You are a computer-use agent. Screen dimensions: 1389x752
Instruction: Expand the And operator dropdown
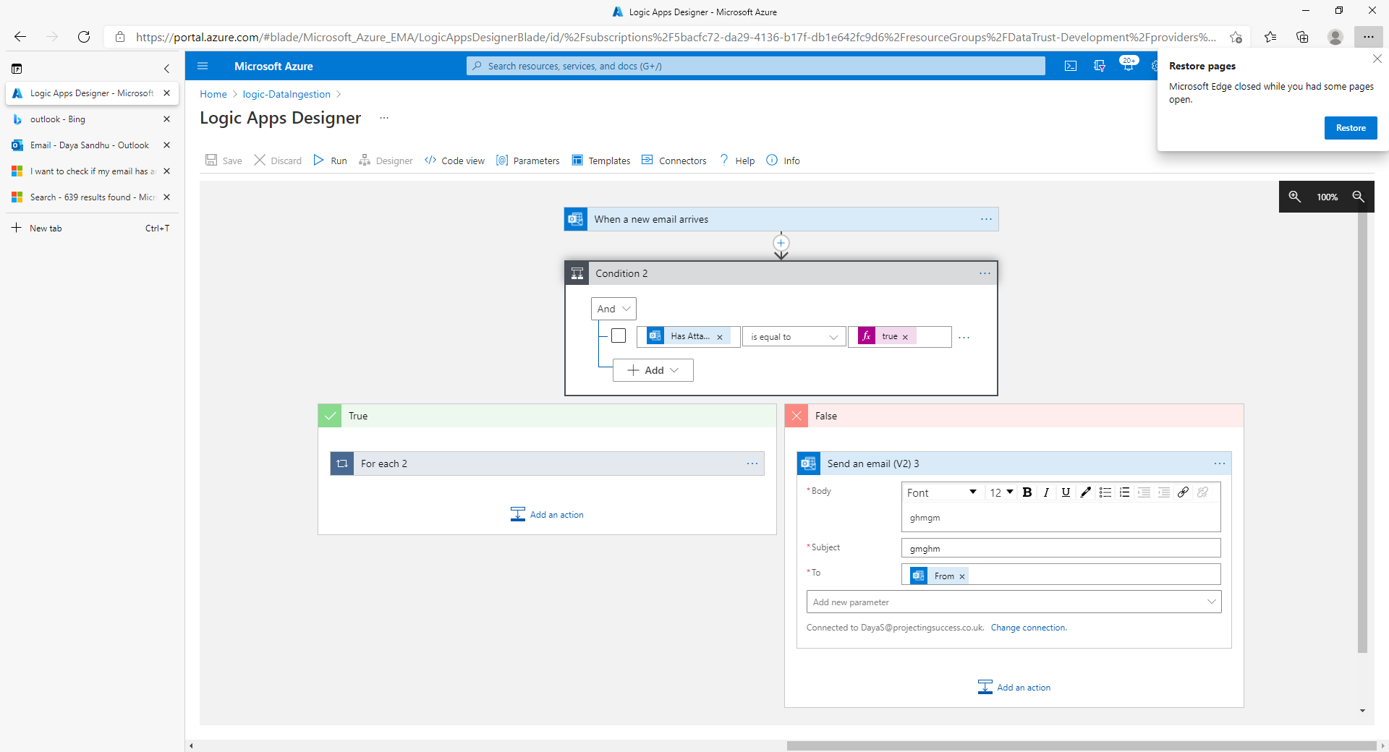pyautogui.click(x=613, y=309)
